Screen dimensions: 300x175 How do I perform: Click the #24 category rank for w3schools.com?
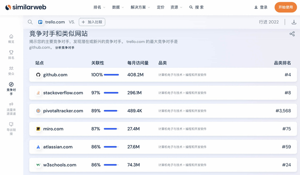(287, 165)
